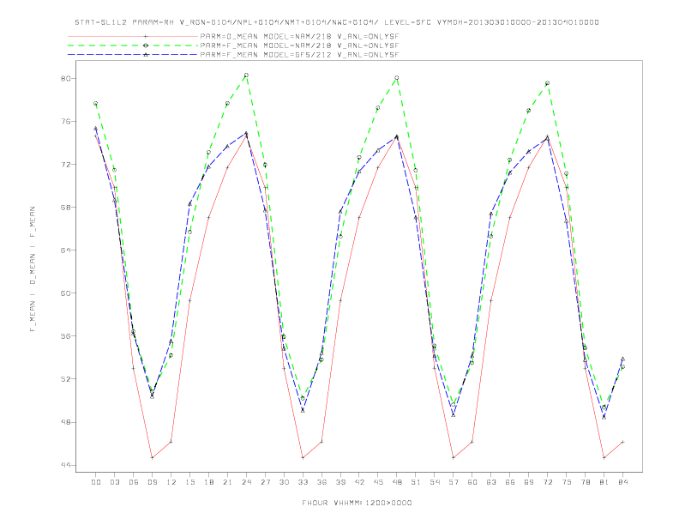Click the y-axis tick label 80

coord(65,79)
